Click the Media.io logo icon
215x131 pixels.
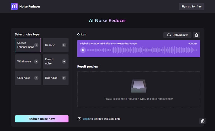[x=14, y=6]
